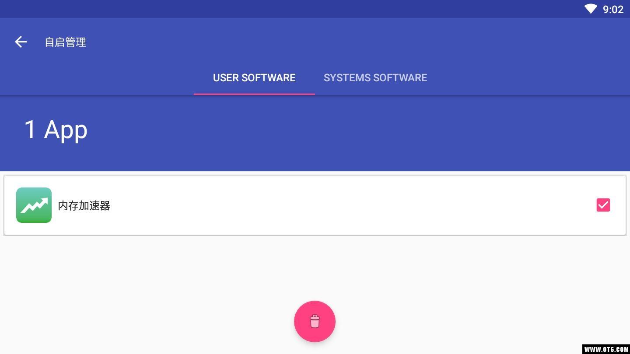Click the www.qt6.com watermark
Viewport: 630px width, 354px height.
tap(605, 349)
